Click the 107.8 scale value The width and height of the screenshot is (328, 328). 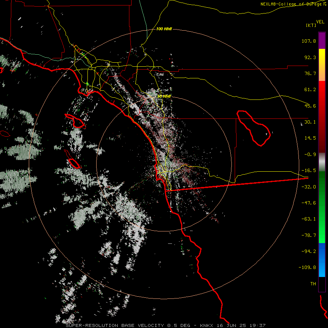tap(309, 41)
